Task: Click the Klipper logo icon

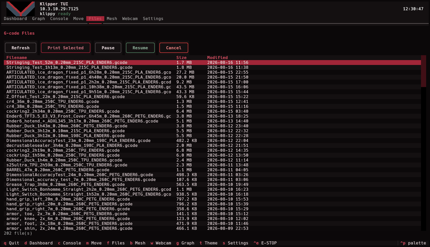Action: coord(21,9)
